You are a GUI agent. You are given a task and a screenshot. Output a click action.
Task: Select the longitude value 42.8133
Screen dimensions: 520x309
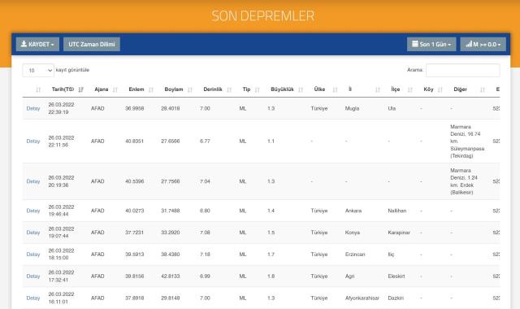pyautogui.click(x=171, y=276)
